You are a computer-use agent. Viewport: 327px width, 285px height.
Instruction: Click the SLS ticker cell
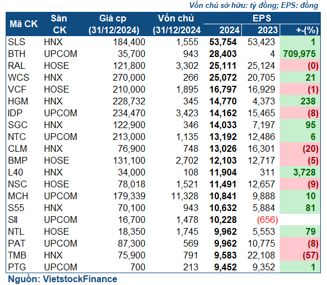coord(17,42)
